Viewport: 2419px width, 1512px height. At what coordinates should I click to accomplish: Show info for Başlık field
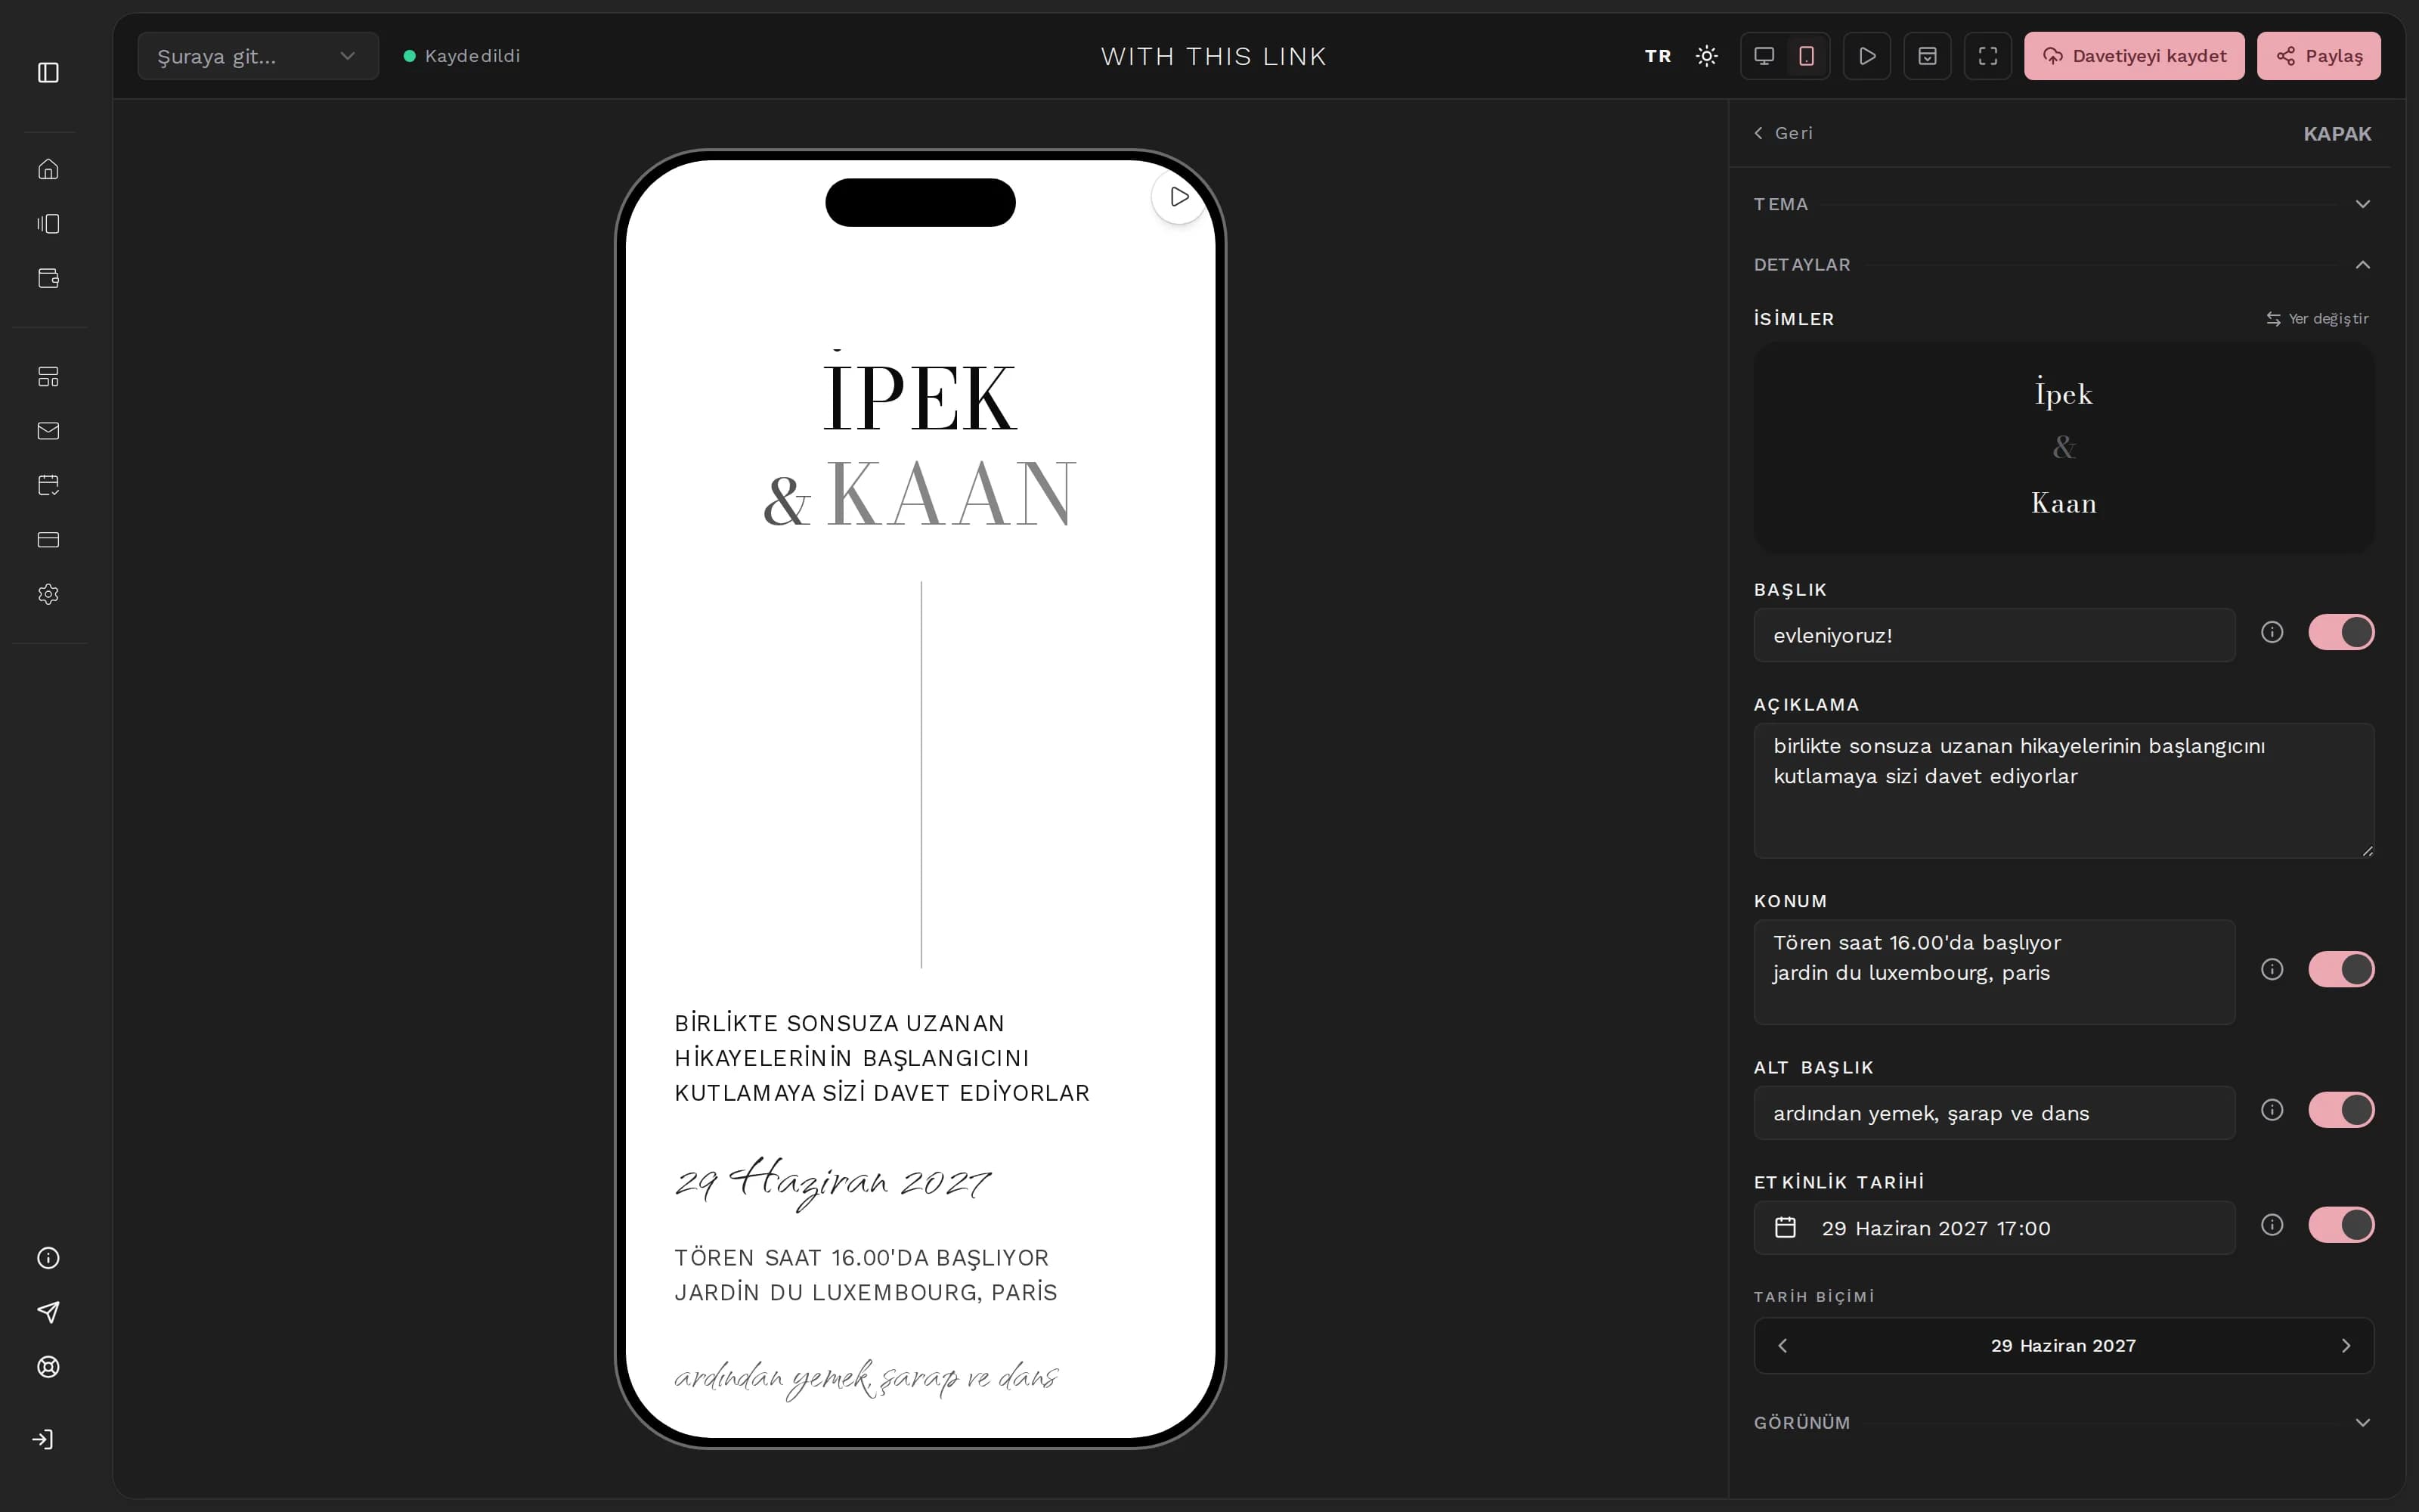2271,632
